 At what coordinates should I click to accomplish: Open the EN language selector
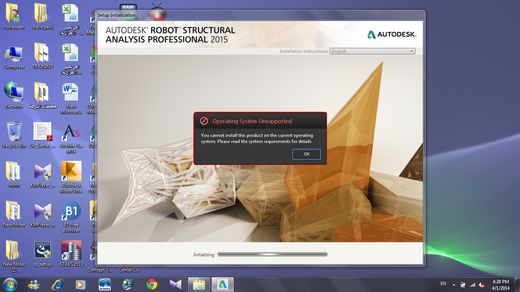click(443, 284)
